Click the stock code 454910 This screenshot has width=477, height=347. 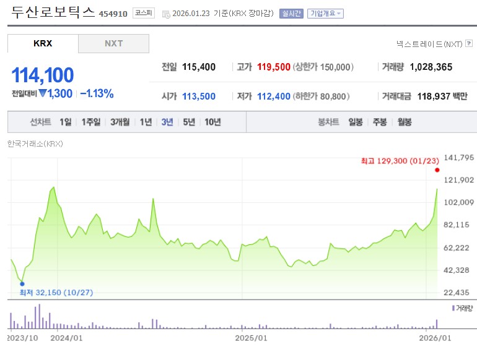click(x=113, y=14)
